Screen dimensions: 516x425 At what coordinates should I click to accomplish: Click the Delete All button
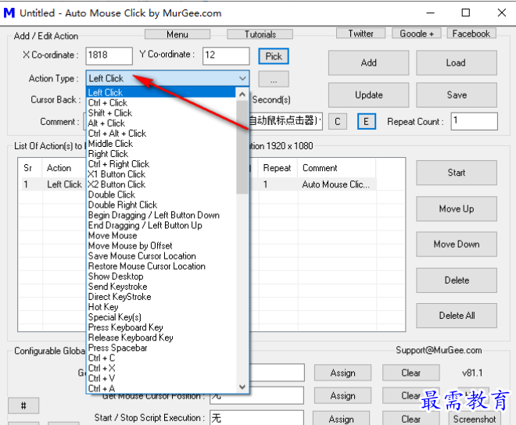(457, 316)
